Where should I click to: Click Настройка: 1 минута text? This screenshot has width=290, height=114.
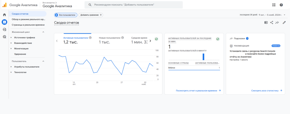pos(238,60)
